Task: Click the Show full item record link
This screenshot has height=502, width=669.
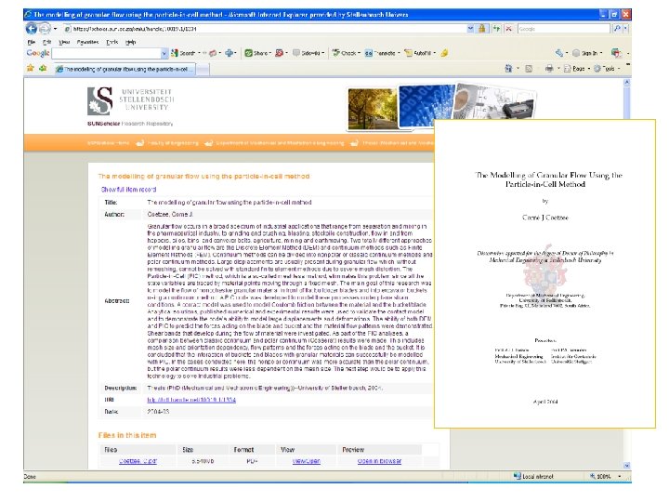Action: (128, 189)
